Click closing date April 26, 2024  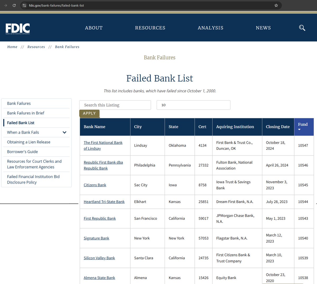click(x=277, y=165)
